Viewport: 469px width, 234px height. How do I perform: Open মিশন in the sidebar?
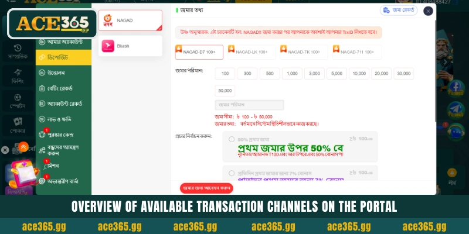click(63, 166)
